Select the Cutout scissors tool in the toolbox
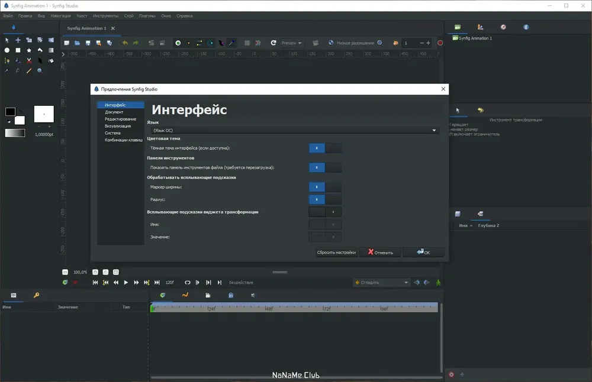 (28, 60)
